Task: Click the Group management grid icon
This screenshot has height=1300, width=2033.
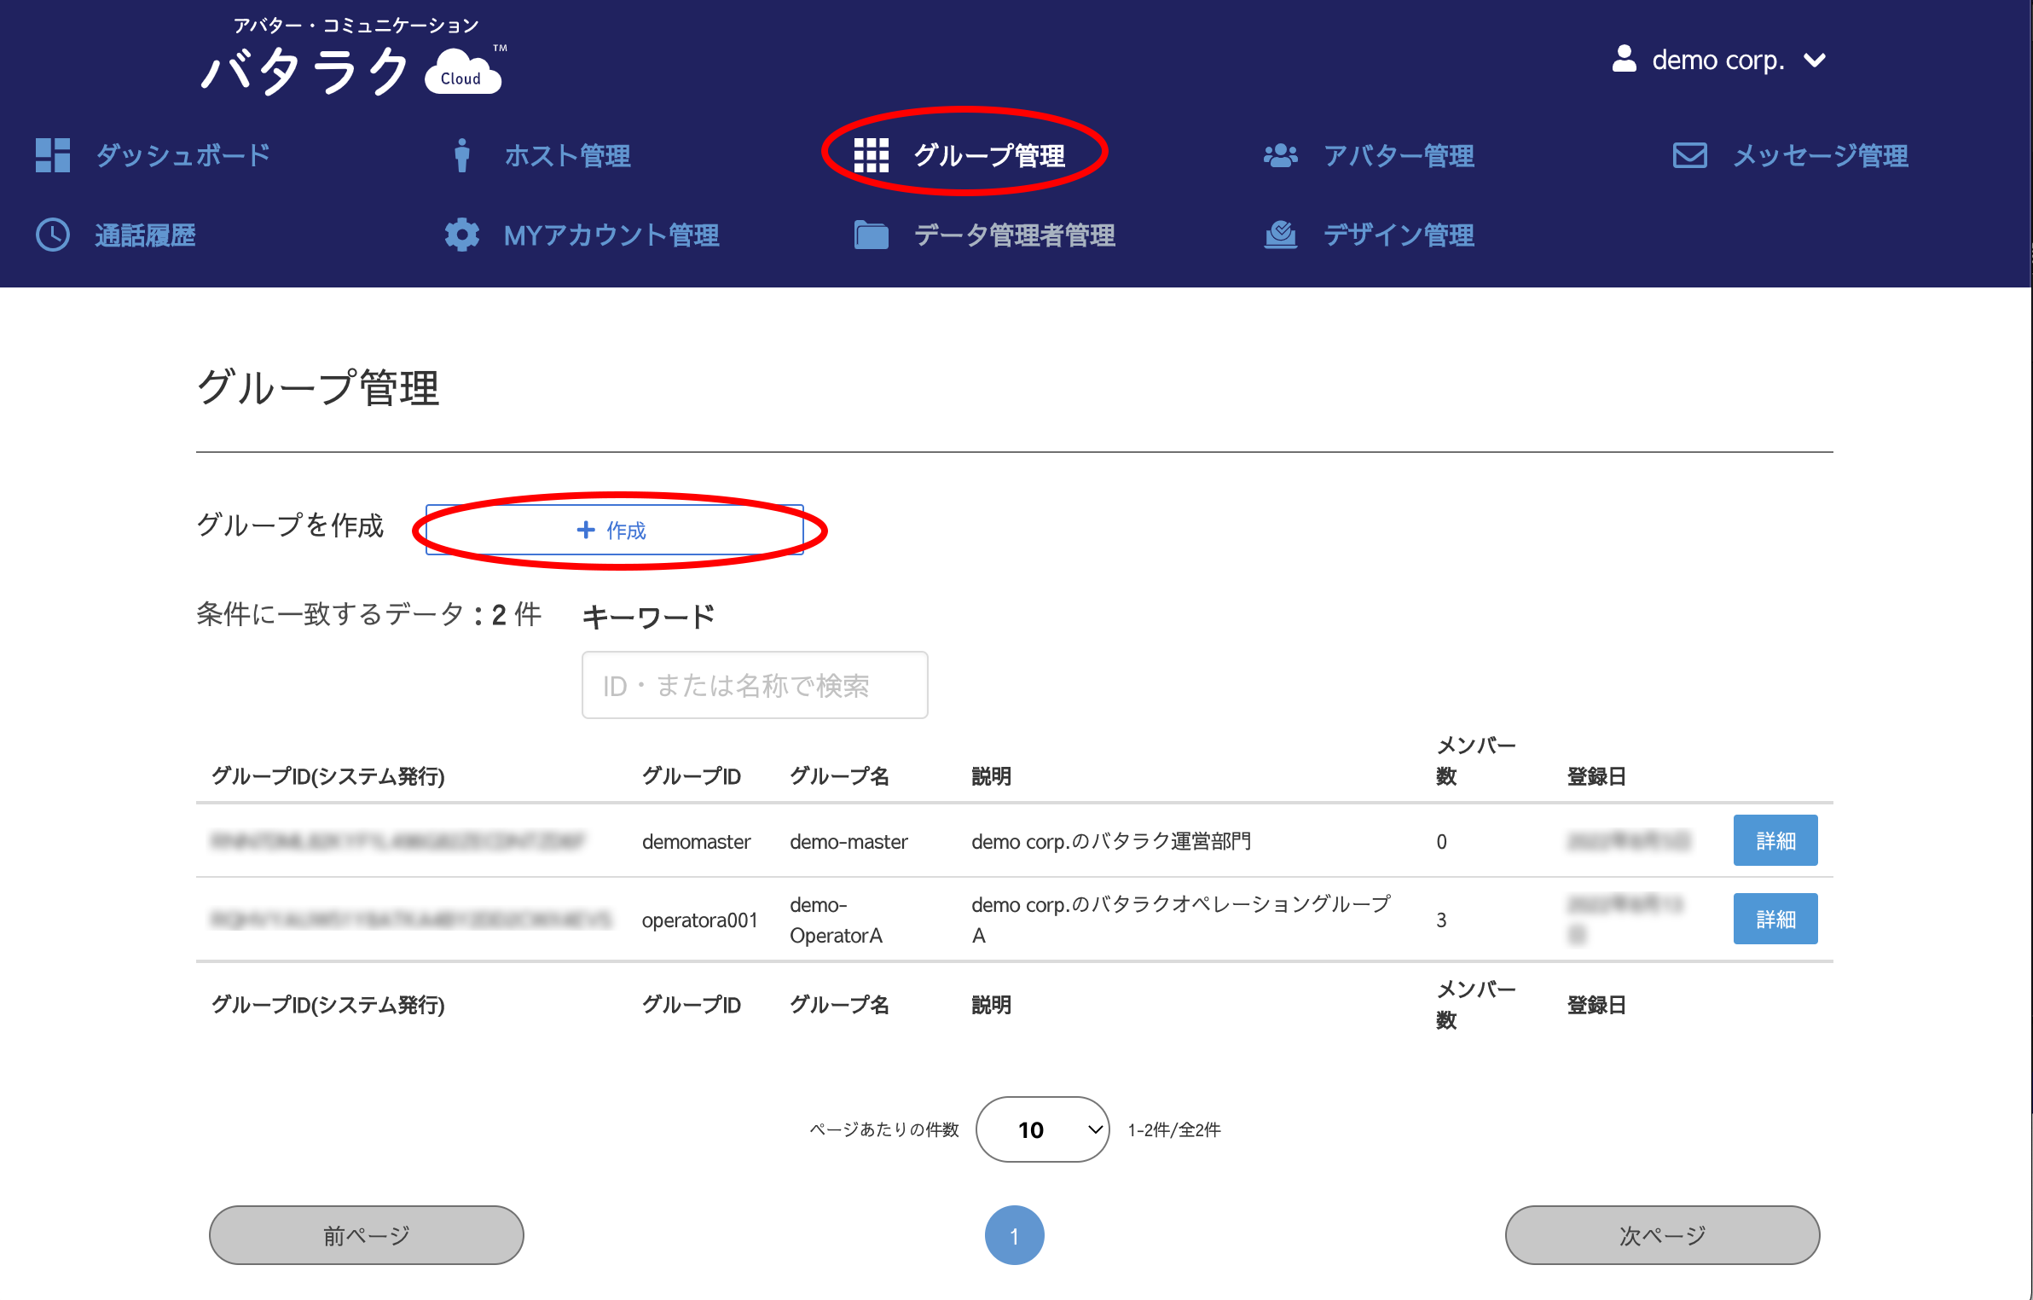Action: point(871,155)
